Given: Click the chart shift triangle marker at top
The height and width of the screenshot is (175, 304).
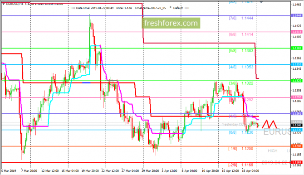Looking at the screenshot, I should [261, 2].
